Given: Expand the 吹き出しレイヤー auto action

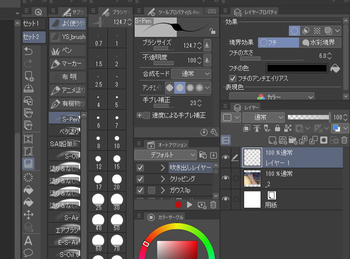Looking at the screenshot, I should pyautogui.click(x=162, y=168).
